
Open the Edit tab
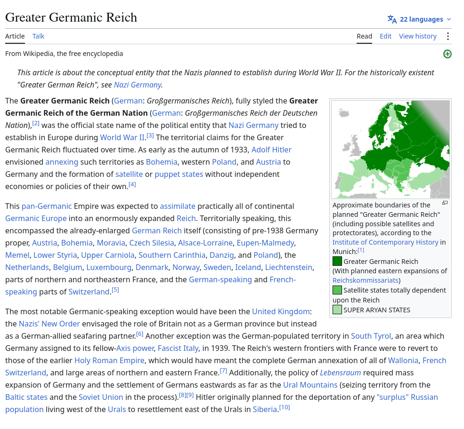pos(385,36)
